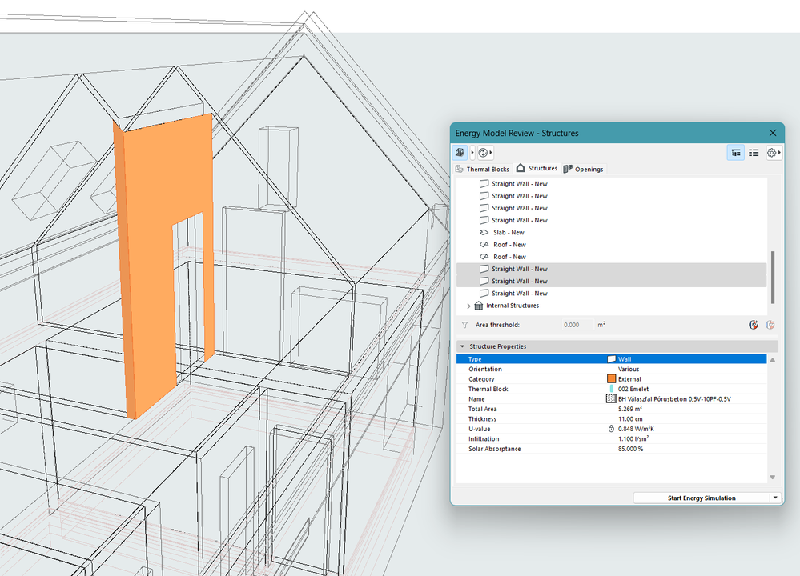Click the slab icon beside Slab - New
The width and height of the screenshot is (800, 576).
tap(484, 233)
